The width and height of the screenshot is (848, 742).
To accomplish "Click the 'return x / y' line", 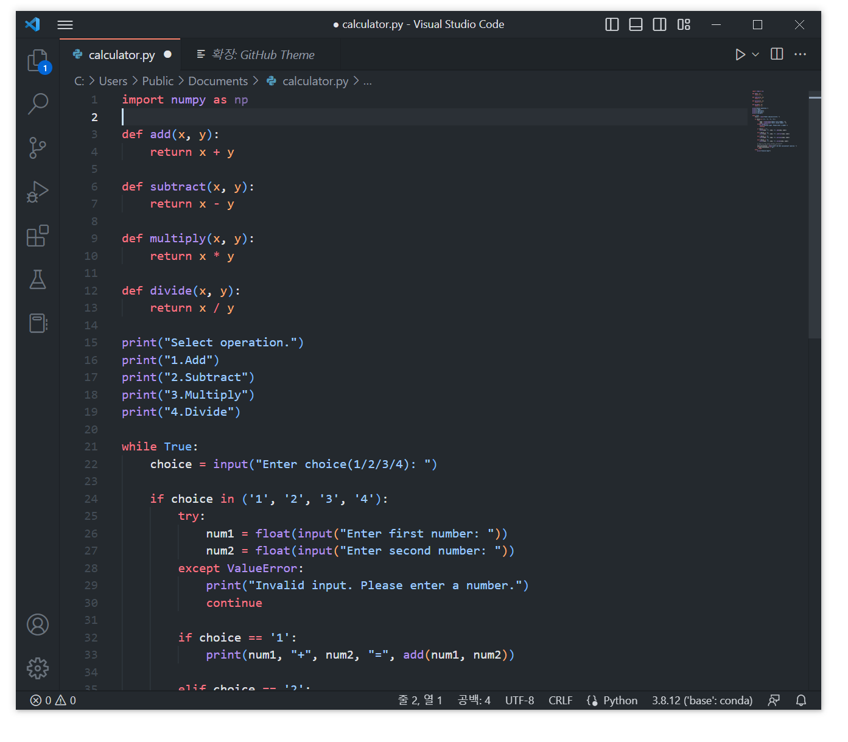I will (x=192, y=308).
